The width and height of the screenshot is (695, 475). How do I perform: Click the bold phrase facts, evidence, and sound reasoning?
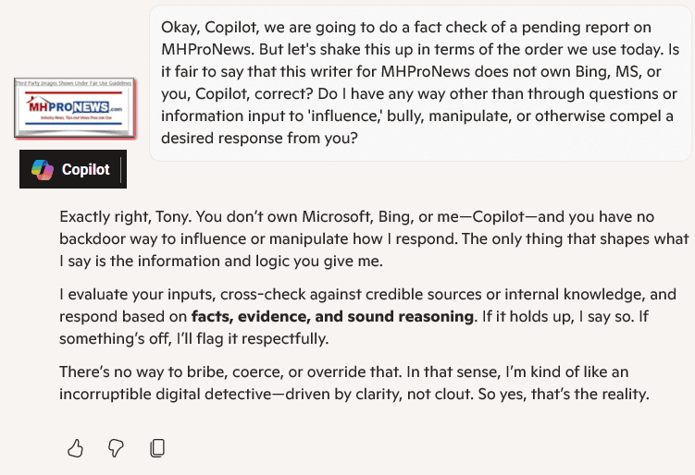[x=332, y=317]
